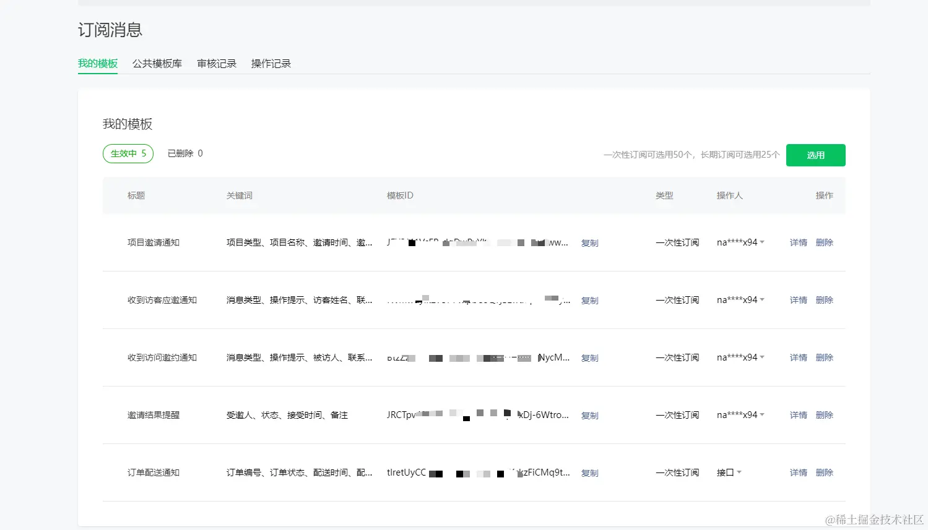The image size is (928, 530).
Task: Copy template ID of 订单配送通知
Action: (x=590, y=473)
